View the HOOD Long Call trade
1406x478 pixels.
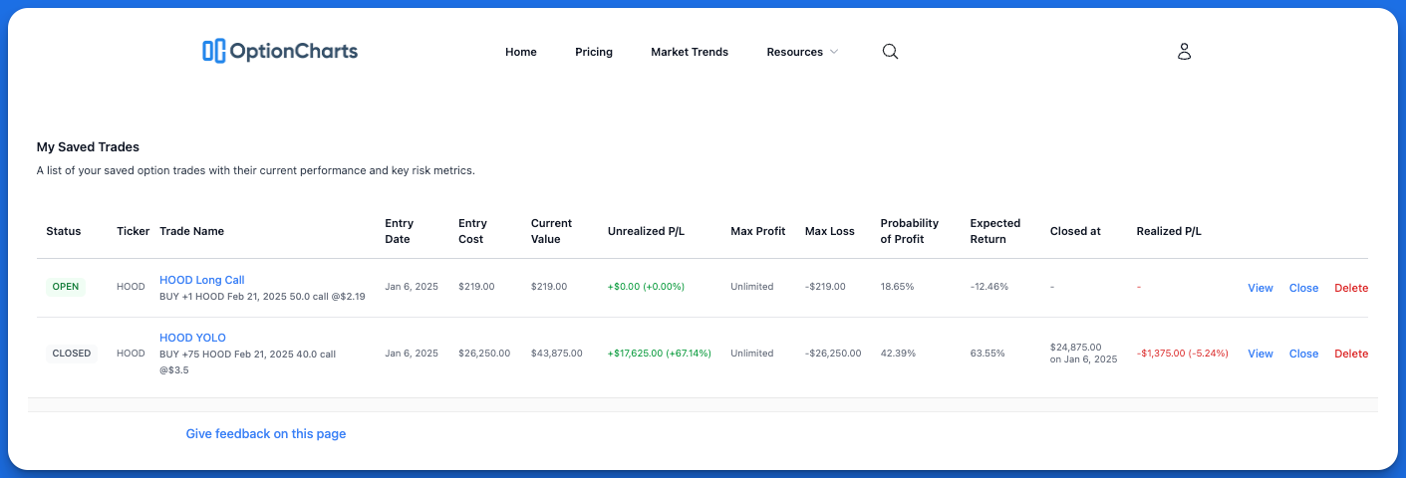pos(1260,288)
